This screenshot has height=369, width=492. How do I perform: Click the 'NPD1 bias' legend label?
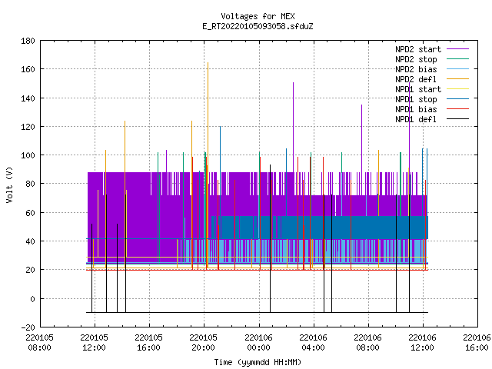click(416, 109)
